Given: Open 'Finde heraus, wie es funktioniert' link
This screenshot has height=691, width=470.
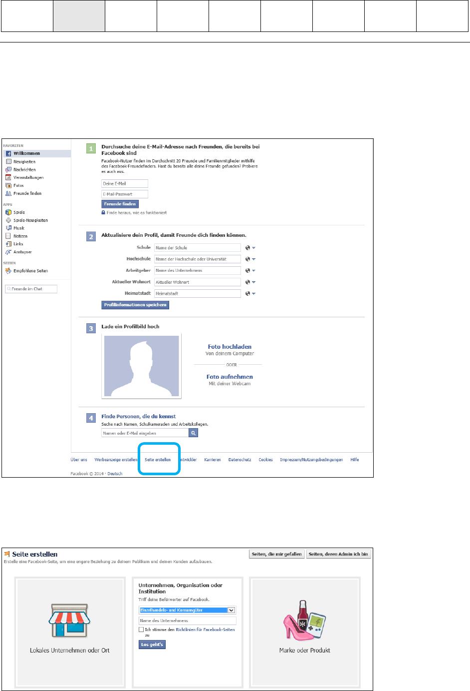Looking at the screenshot, I should 137,212.
